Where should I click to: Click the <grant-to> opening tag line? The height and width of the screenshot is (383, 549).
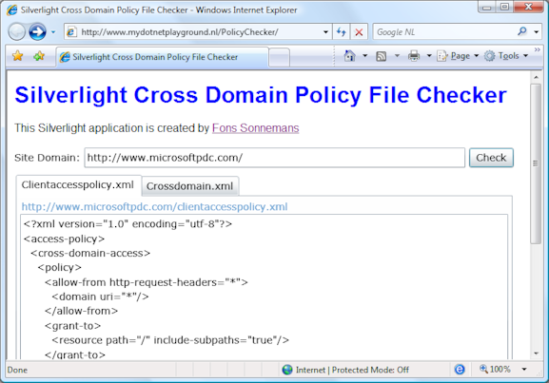[x=73, y=326]
